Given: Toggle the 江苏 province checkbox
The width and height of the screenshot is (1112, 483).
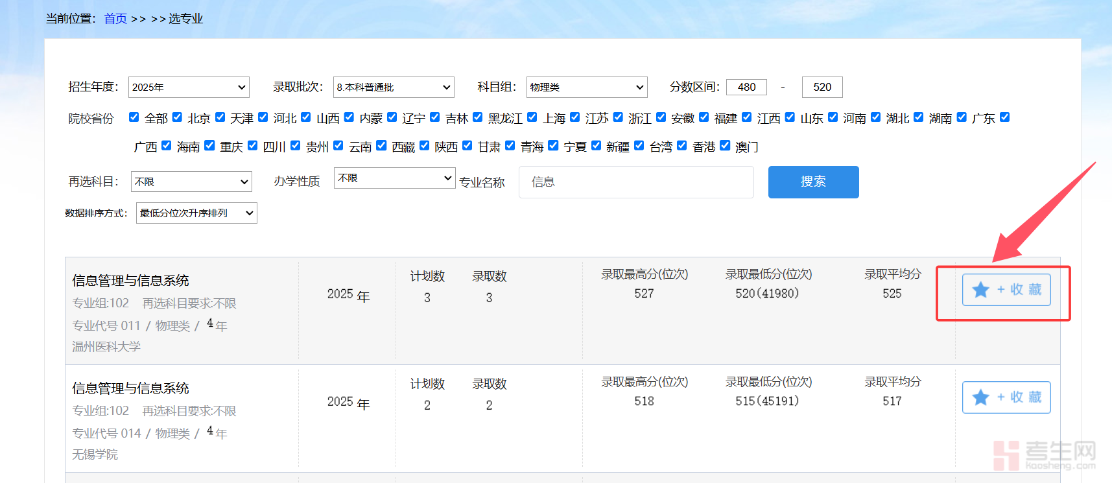Looking at the screenshot, I should (x=574, y=117).
